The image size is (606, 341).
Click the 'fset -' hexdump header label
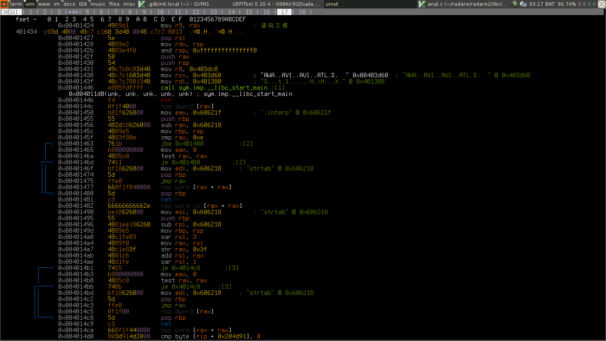point(26,20)
